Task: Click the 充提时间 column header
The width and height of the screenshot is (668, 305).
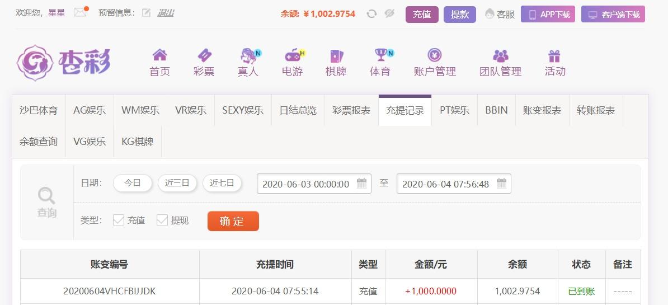Action: coord(275,264)
